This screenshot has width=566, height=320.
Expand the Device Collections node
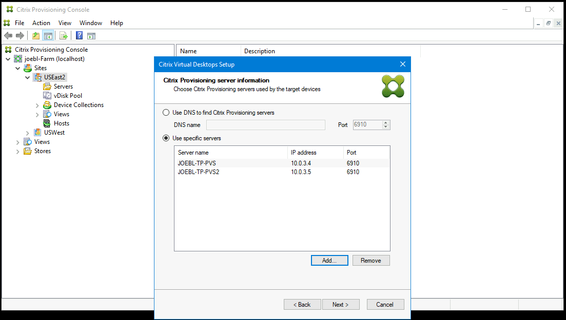37,105
